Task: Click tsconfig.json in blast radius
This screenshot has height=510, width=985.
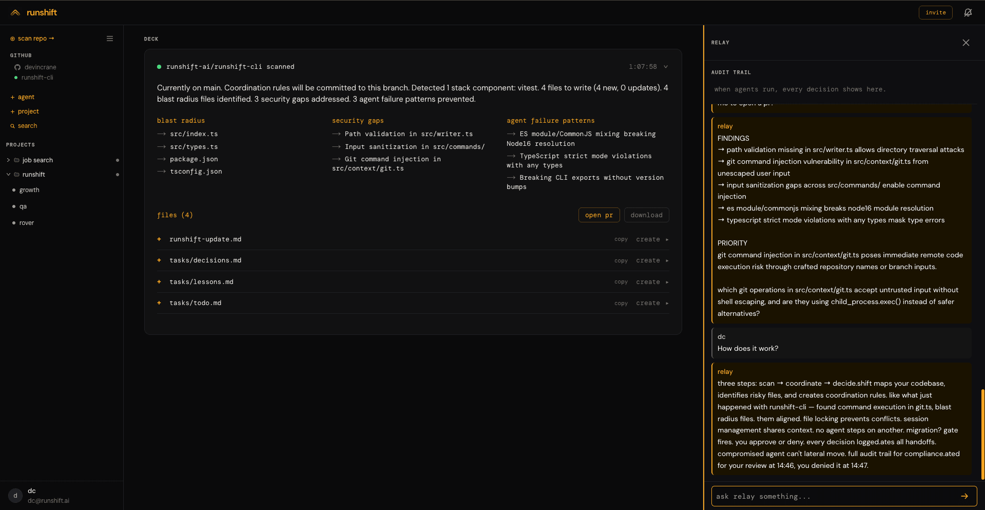Action: pyautogui.click(x=196, y=172)
